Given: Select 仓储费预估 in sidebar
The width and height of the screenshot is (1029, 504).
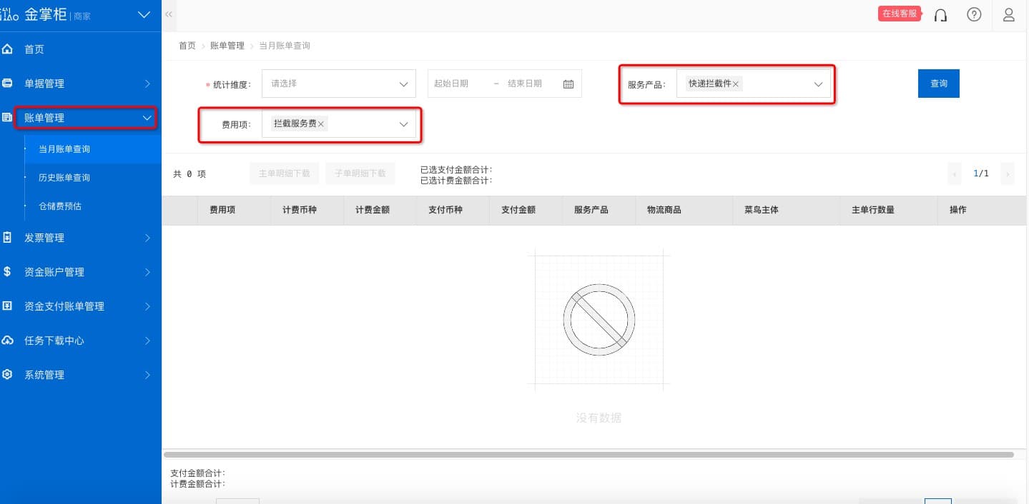Looking at the screenshot, I should [60, 206].
